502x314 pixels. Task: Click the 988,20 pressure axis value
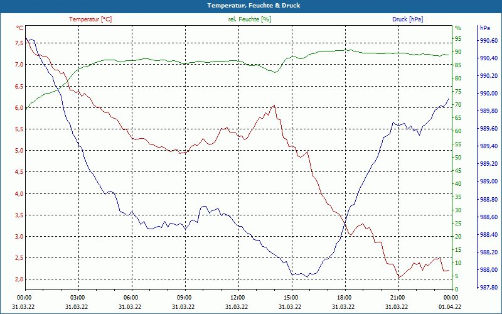tap(489, 252)
